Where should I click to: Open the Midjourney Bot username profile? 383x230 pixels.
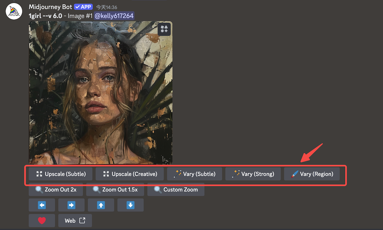50,7
